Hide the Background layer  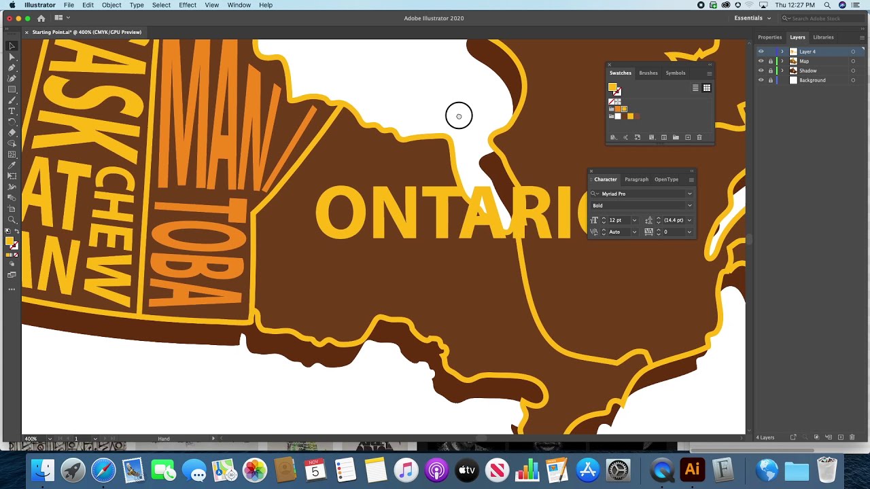click(761, 80)
